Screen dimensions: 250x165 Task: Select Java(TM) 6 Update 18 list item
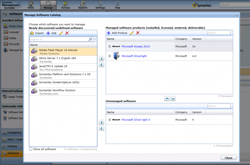point(63,68)
